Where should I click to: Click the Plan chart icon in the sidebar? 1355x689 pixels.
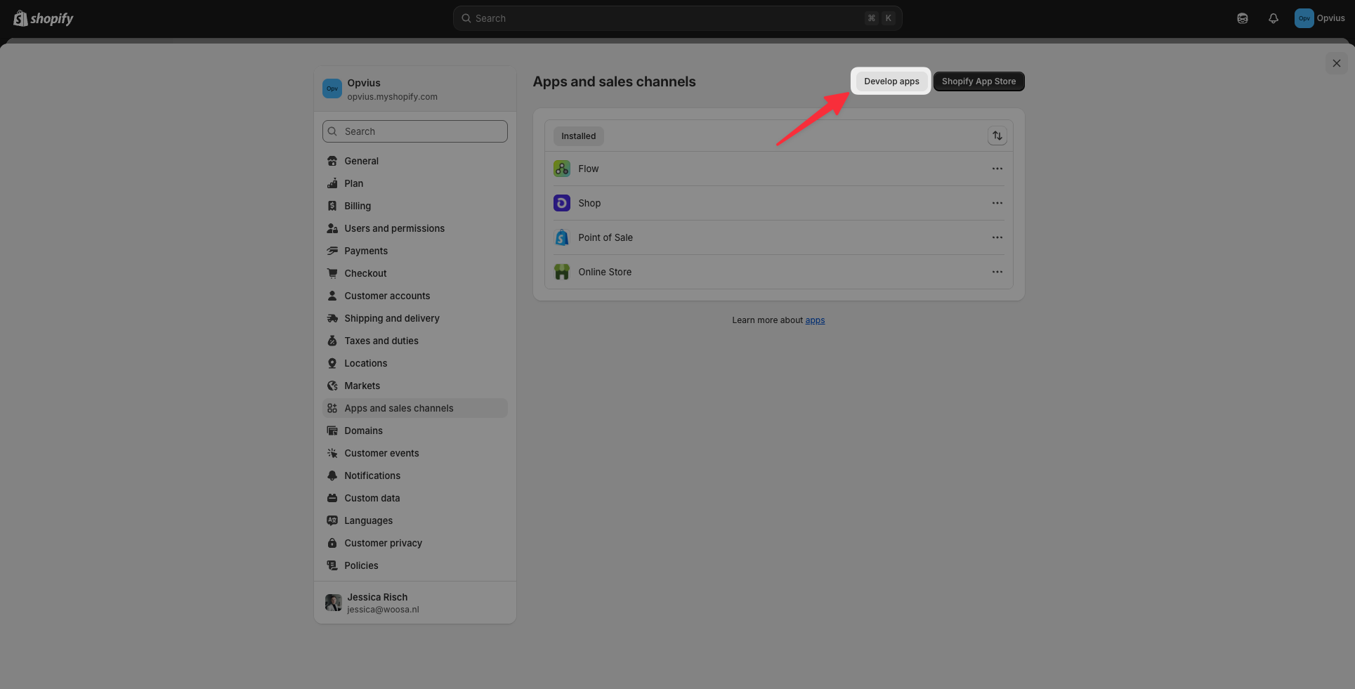(x=332, y=183)
